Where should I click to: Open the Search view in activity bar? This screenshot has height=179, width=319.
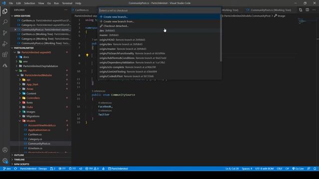5,22
